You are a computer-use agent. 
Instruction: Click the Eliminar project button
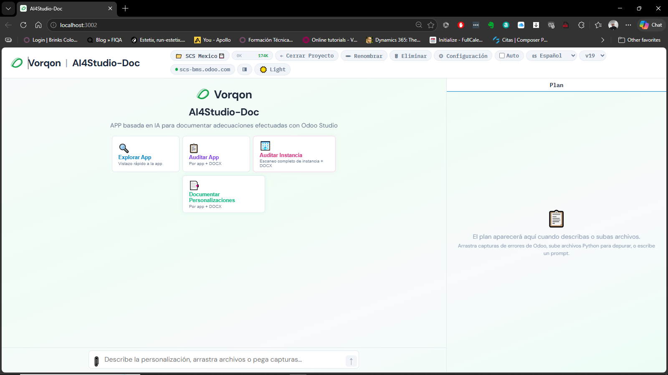[x=410, y=56]
